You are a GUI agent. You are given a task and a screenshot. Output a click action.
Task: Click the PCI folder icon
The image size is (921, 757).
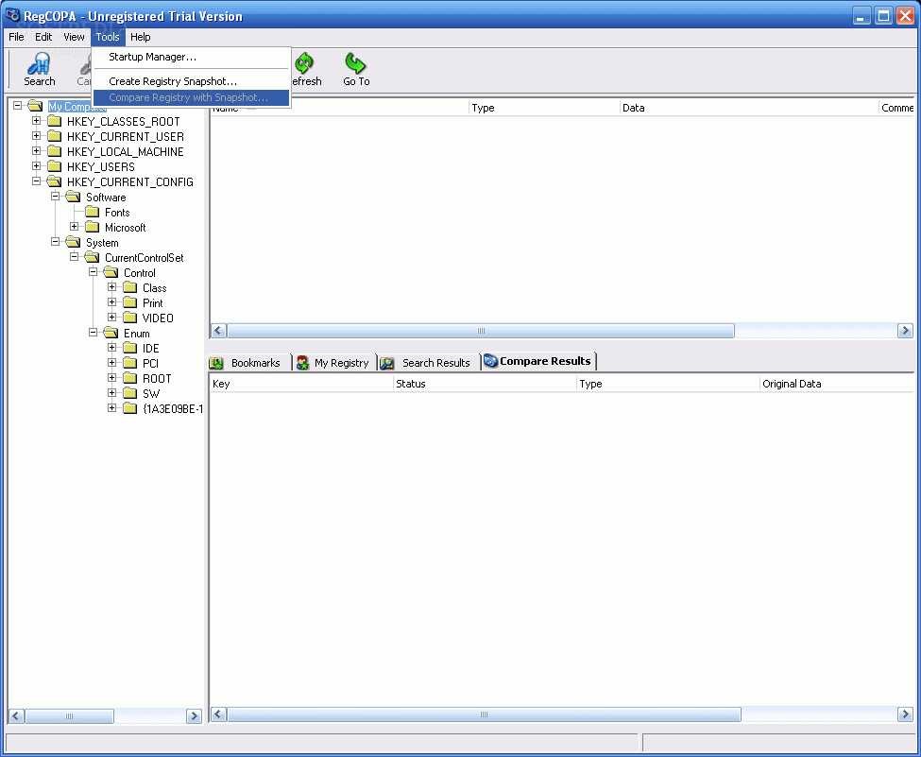point(129,363)
